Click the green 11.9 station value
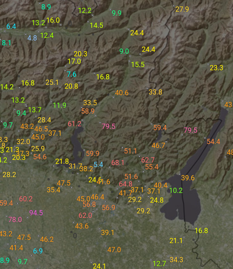Image resolution: width=233 pixels, height=269 pixels. 60,105
